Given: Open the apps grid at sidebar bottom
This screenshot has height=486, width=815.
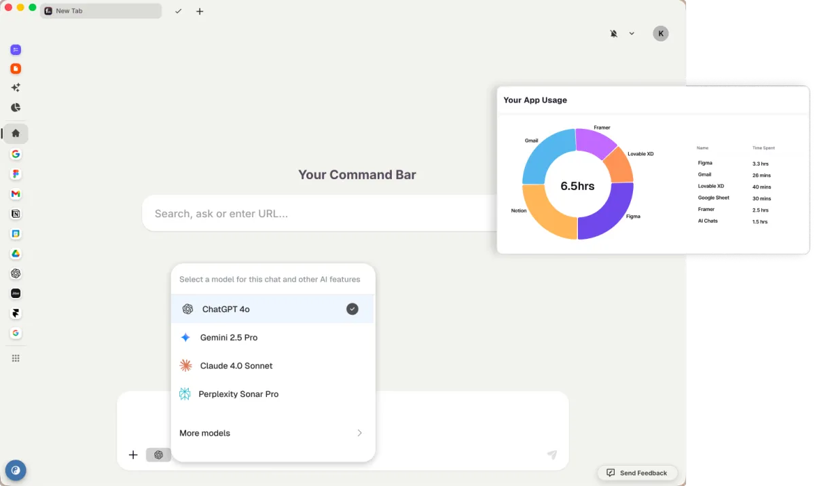Looking at the screenshot, I should tap(16, 358).
